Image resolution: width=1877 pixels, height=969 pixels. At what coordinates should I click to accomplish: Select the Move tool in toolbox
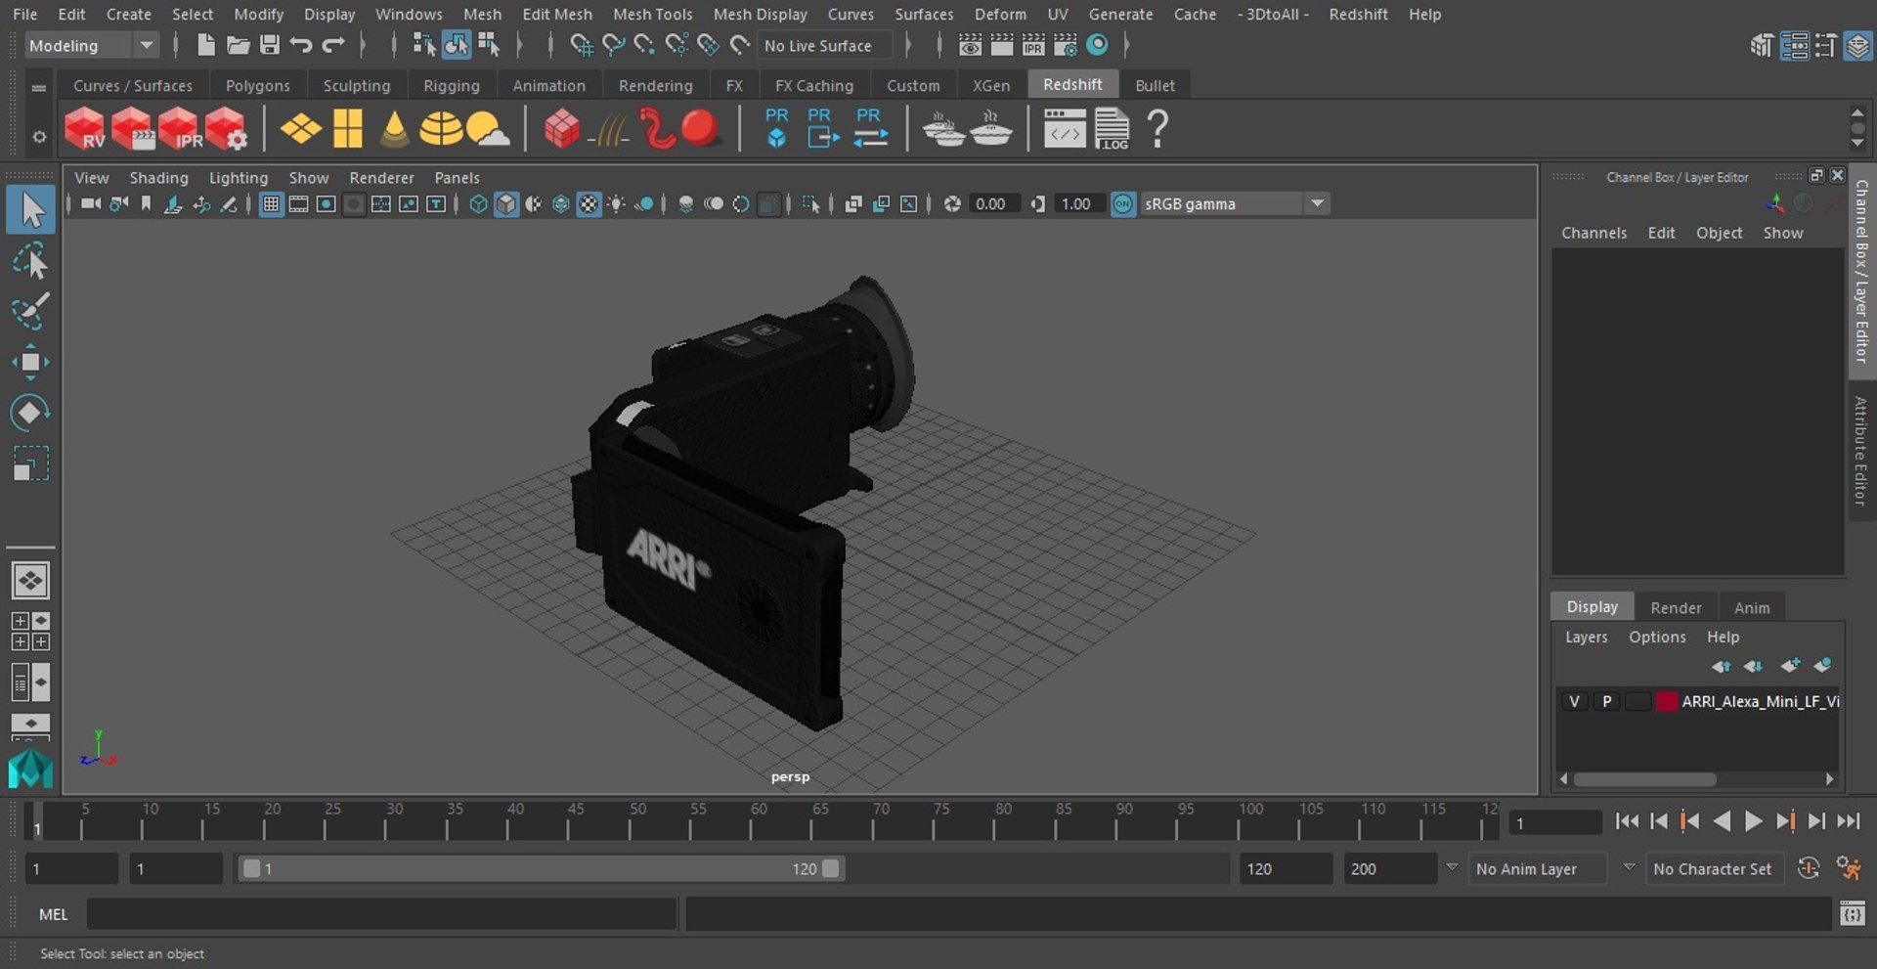pos(30,362)
